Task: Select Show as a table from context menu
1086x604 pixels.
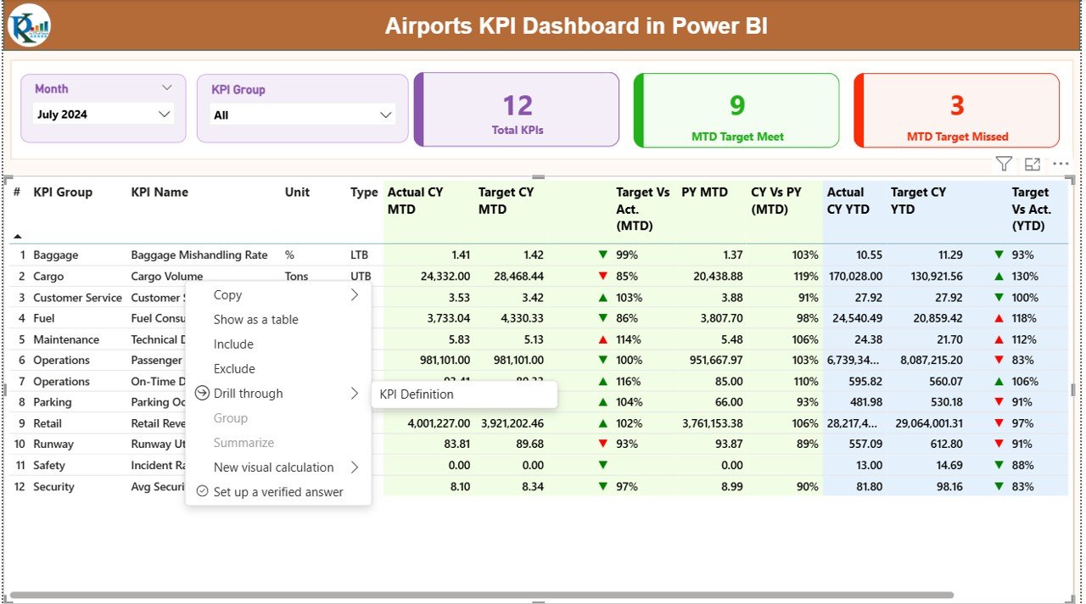Action: click(256, 319)
